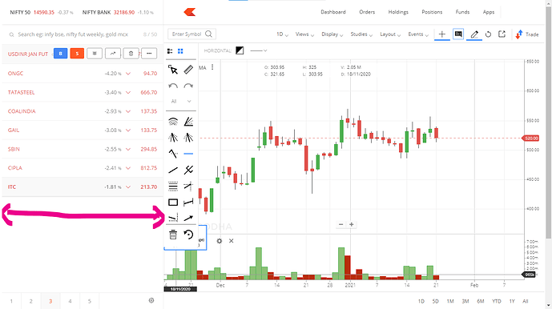
Task: Set chart range to 6M
Action: click(481, 301)
